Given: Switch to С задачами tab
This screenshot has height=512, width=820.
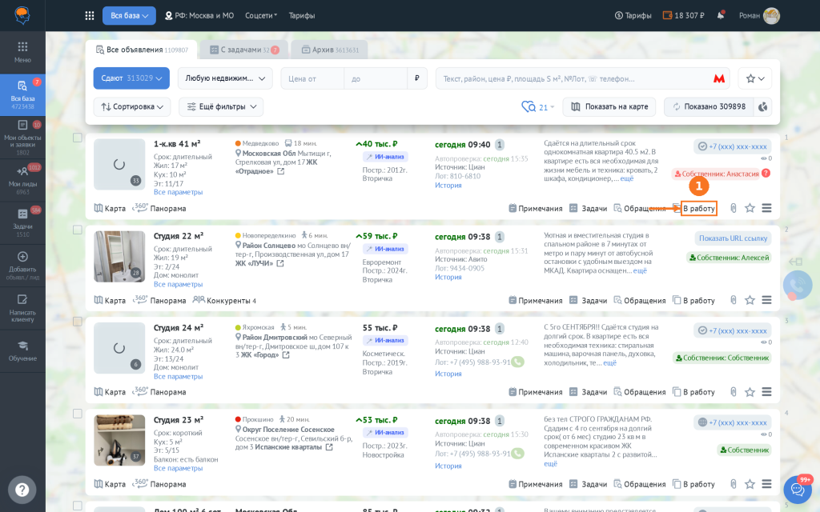Looking at the screenshot, I should coord(244,50).
